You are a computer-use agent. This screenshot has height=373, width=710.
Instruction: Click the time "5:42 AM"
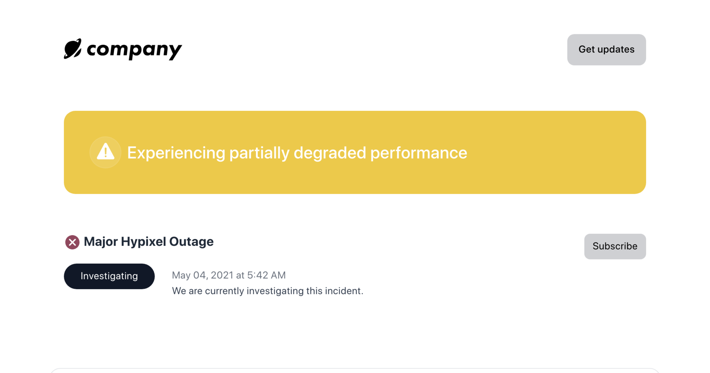(266, 275)
